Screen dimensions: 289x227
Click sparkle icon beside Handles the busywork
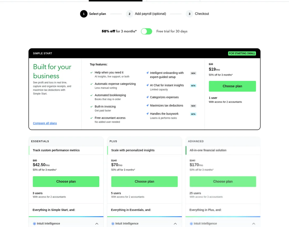(x=147, y=114)
